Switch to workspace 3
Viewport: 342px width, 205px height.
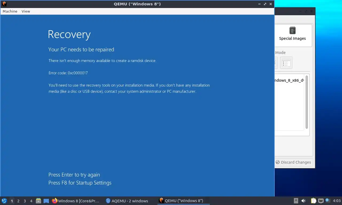click(25, 201)
